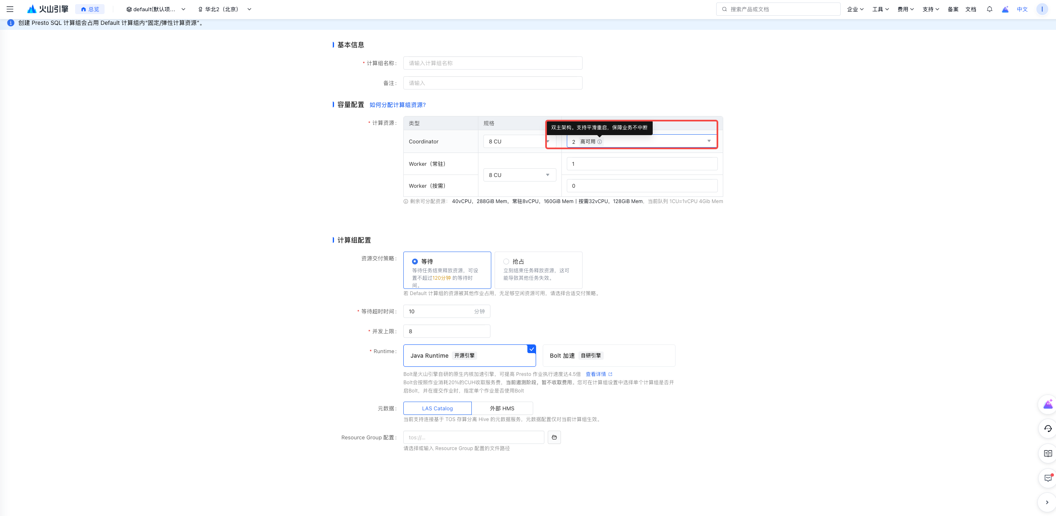
Task: Click the info icon in the top notice banner
Action: pyautogui.click(x=11, y=23)
